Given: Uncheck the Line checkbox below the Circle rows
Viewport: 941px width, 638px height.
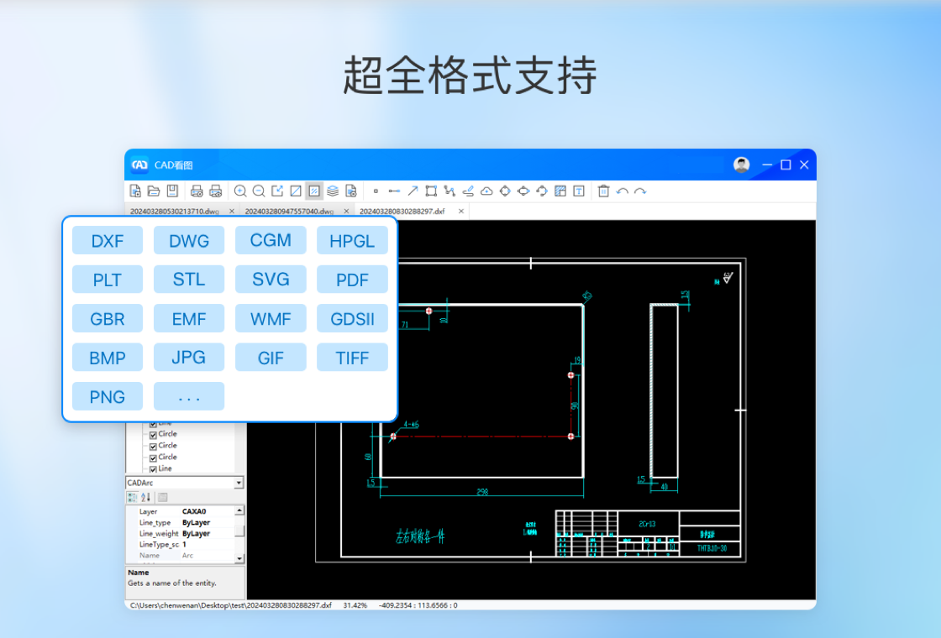Looking at the screenshot, I should [x=153, y=469].
